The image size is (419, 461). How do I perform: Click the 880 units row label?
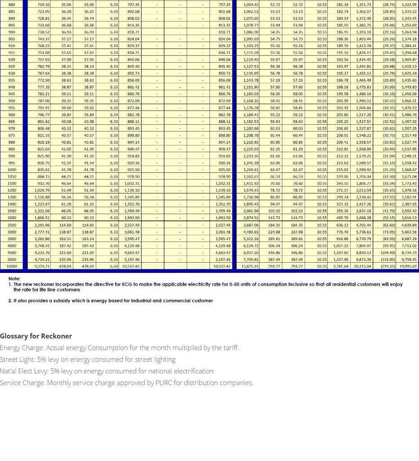click(x=12, y=4)
